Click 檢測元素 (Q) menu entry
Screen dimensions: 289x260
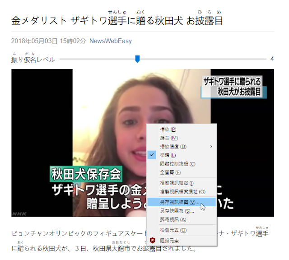[182, 230]
